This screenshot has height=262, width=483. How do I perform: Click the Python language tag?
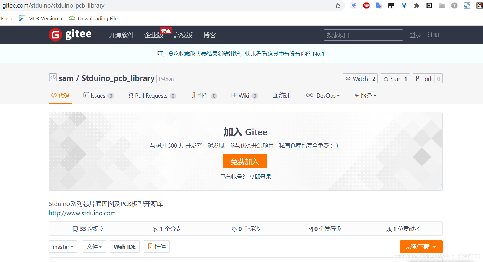tap(166, 79)
